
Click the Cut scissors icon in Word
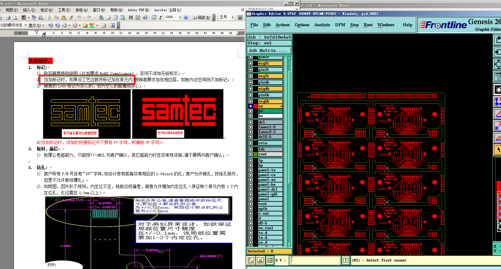coord(49,17)
